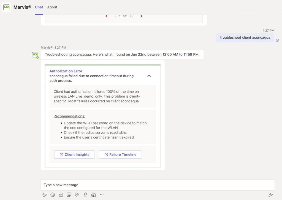
Task: Click the Marvis bot avatar in chat
Action: [x=35, y=55]
